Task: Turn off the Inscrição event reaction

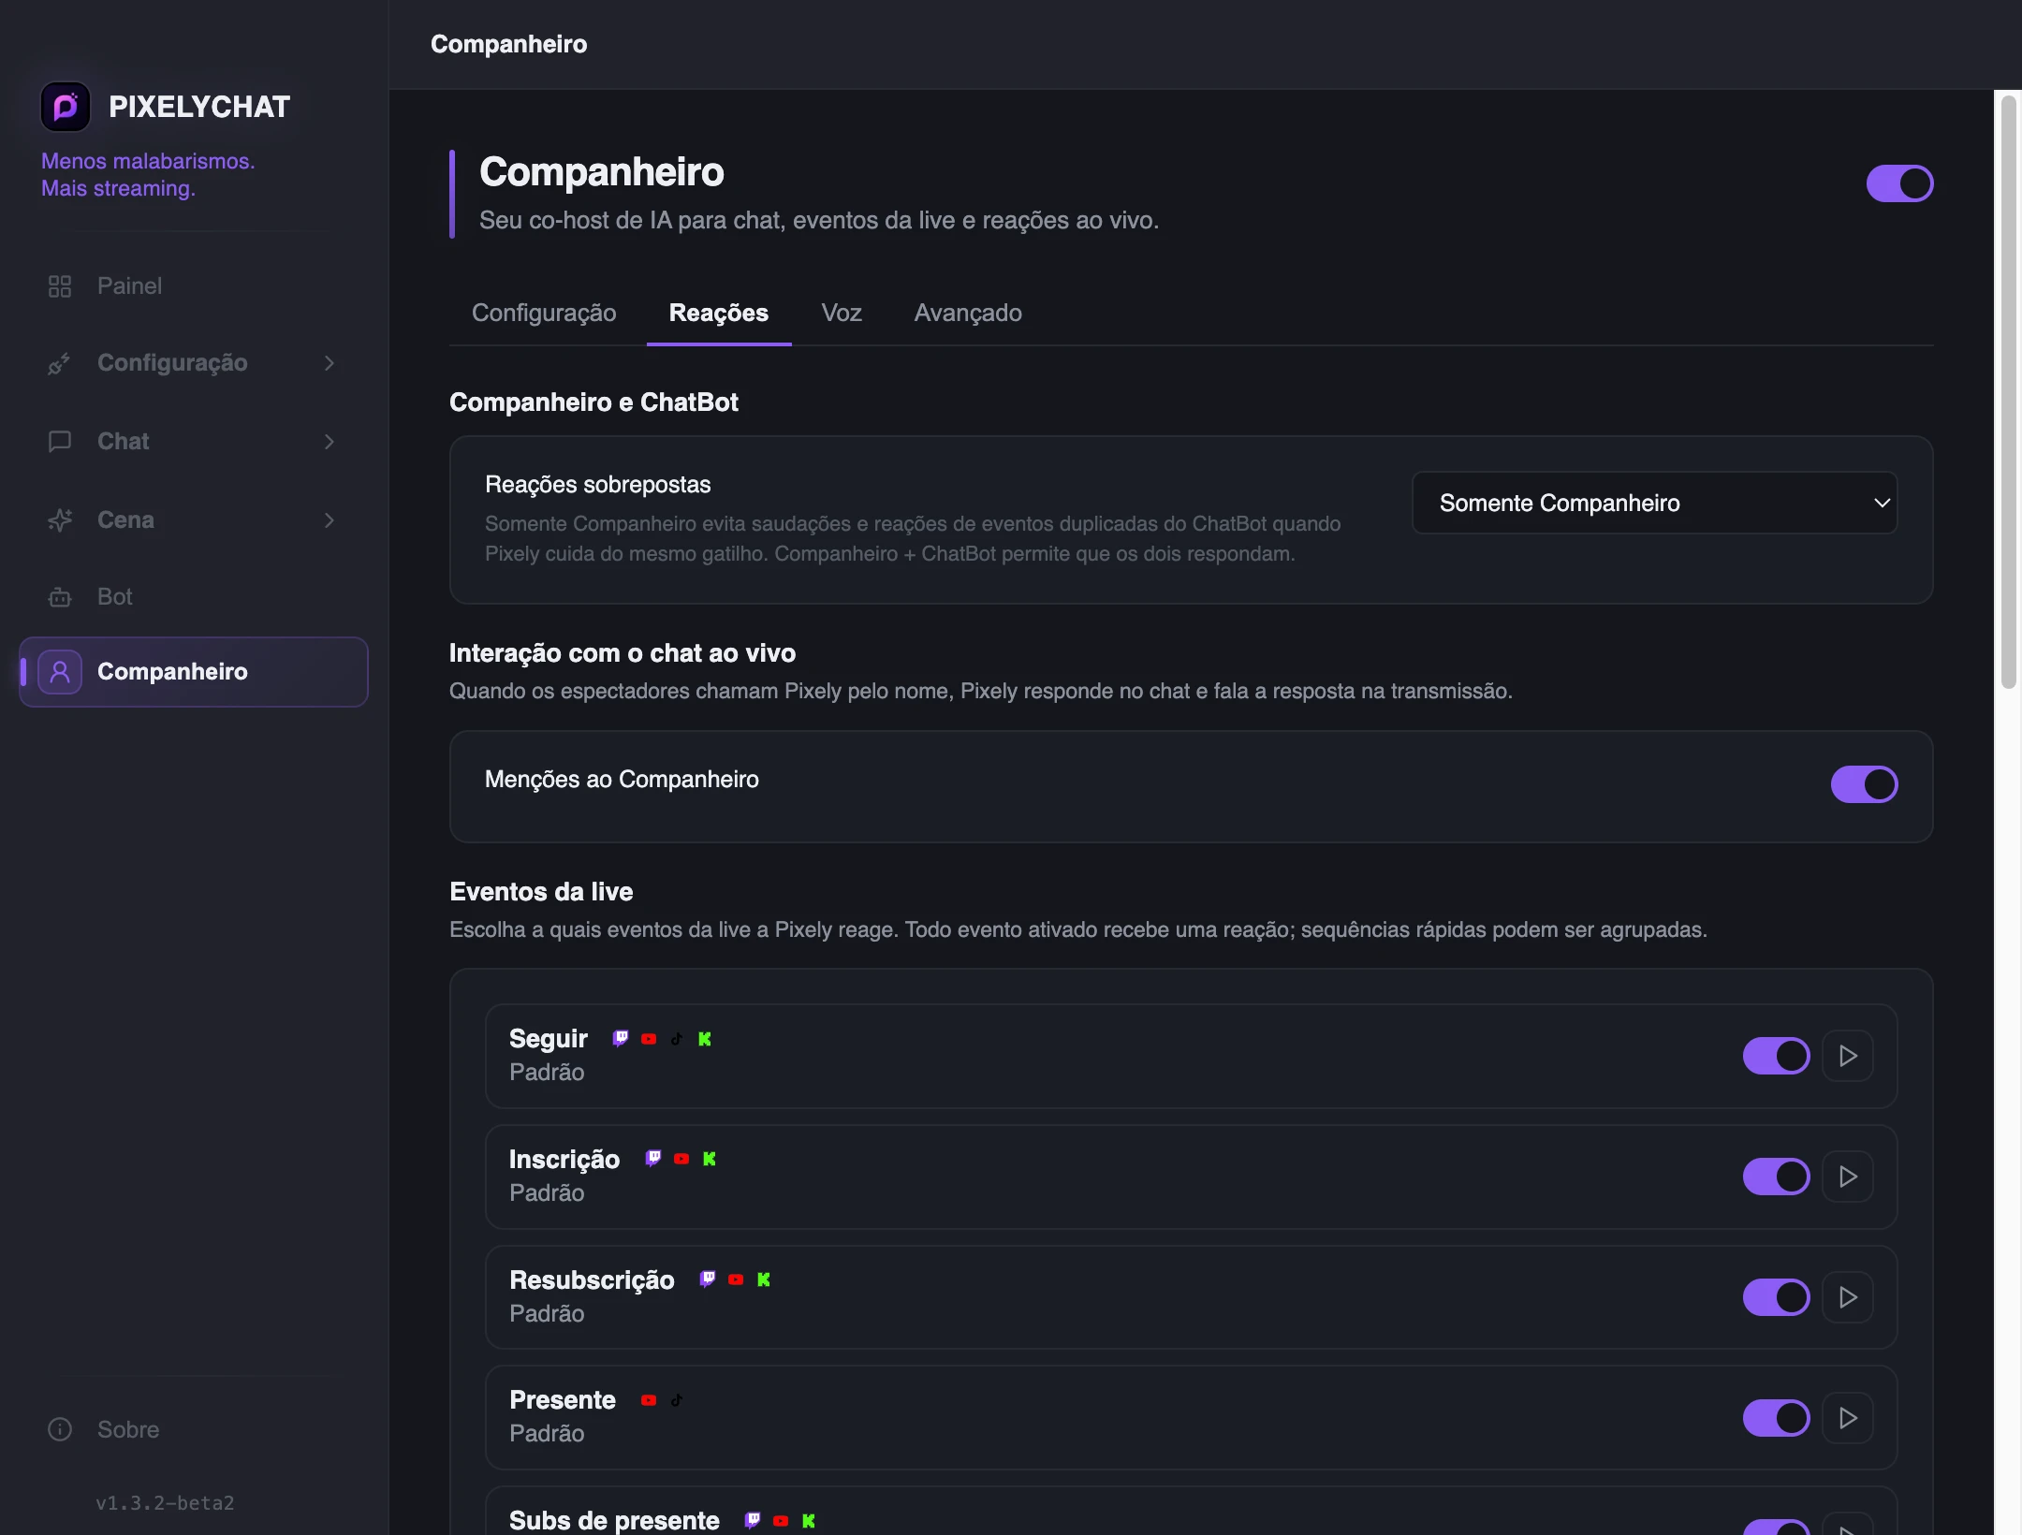Action: coord(1776,1177)
